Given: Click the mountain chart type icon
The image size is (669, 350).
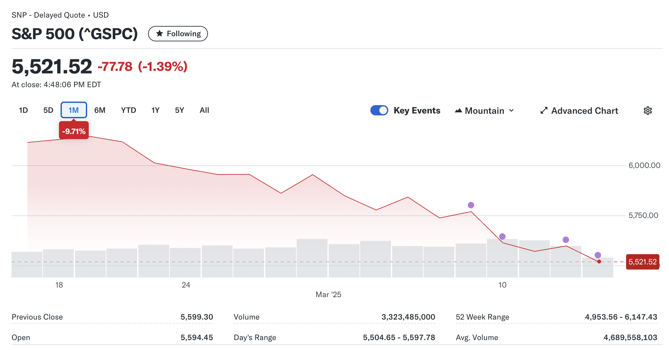Looking at the screenshot, I should pos(458,111).
